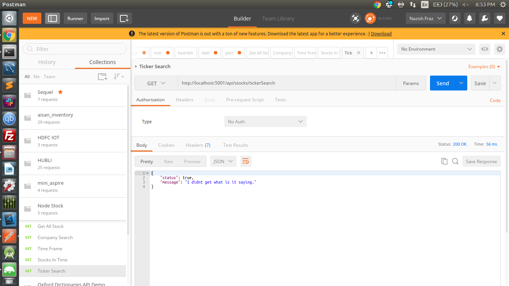This screenshot has width=509, height=286.
Task: Click the Import button
Action: [102, 18]
